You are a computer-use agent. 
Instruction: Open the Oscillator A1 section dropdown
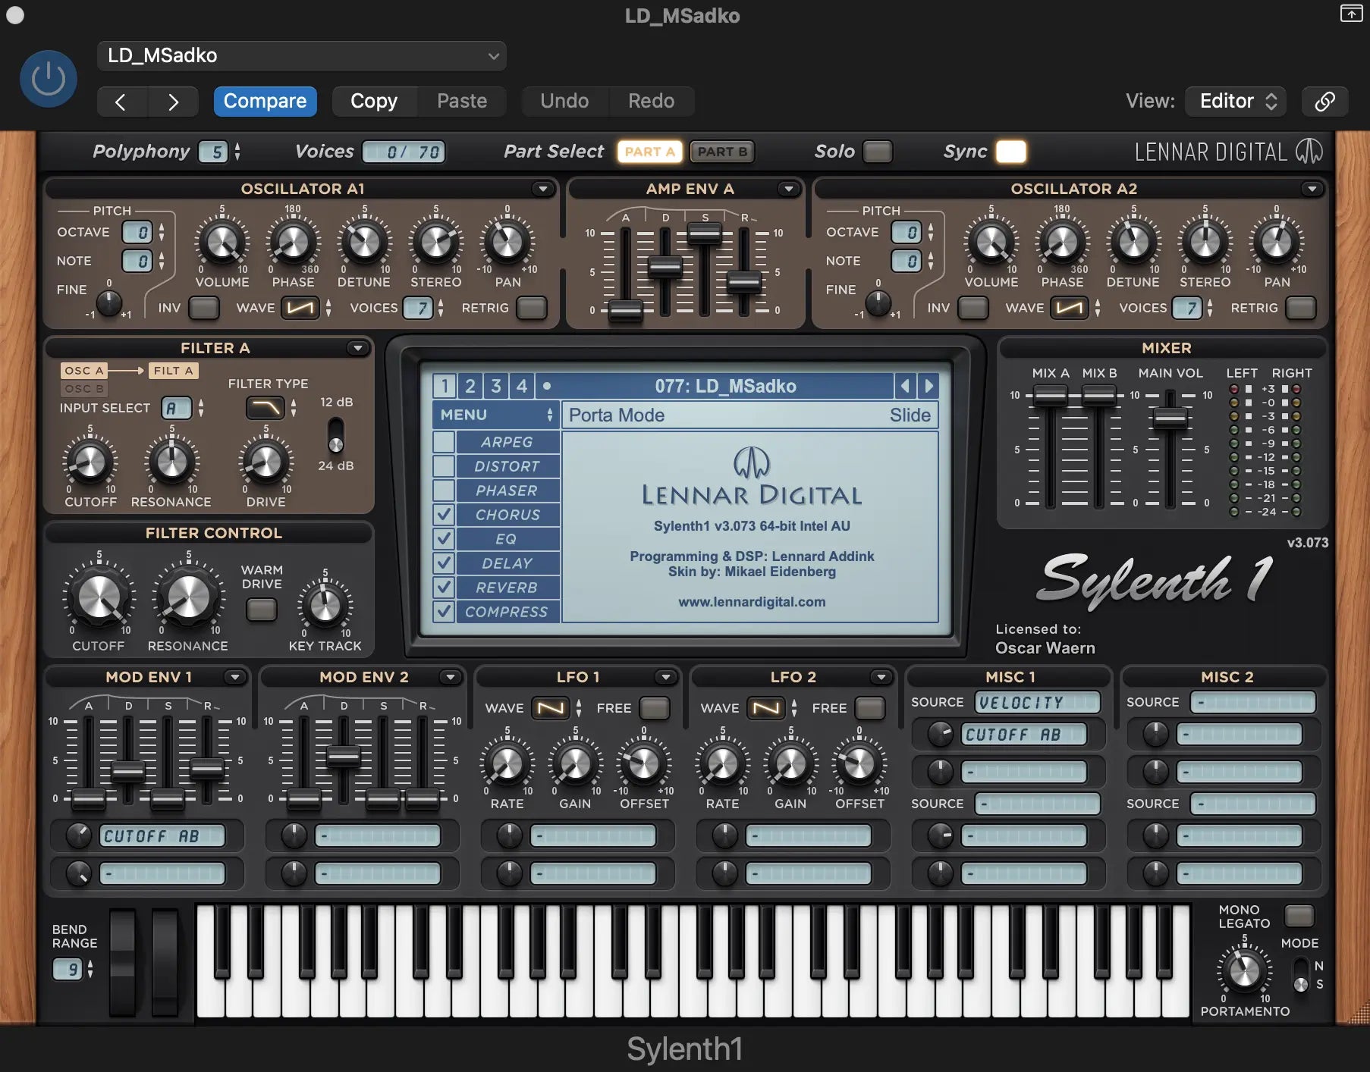pyautogui.click(x=542, y=189)
